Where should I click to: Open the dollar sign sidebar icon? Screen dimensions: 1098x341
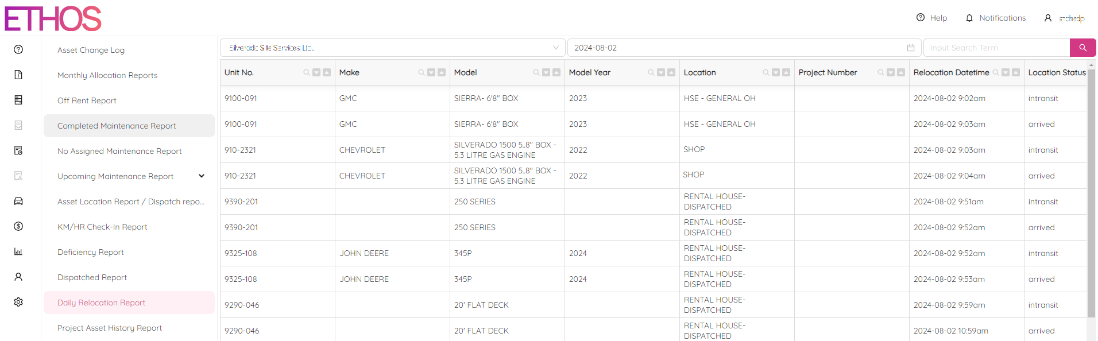[18, 226]
